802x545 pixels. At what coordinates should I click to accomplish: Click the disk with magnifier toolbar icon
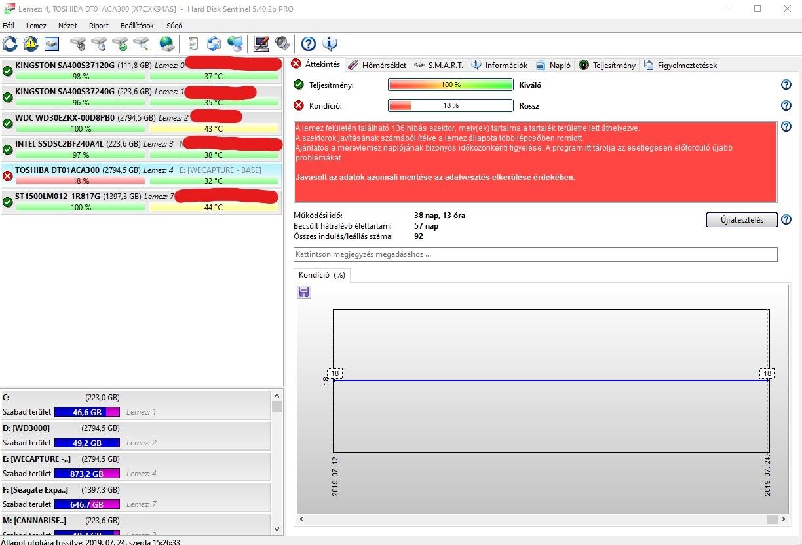[x=141, y=44]
